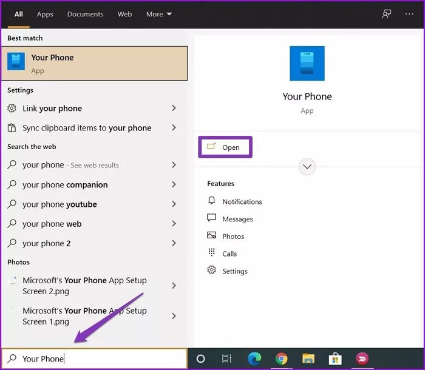Open File Explorer from taskbar
Viewport: 425px width, 370px height.
[308, 358]
